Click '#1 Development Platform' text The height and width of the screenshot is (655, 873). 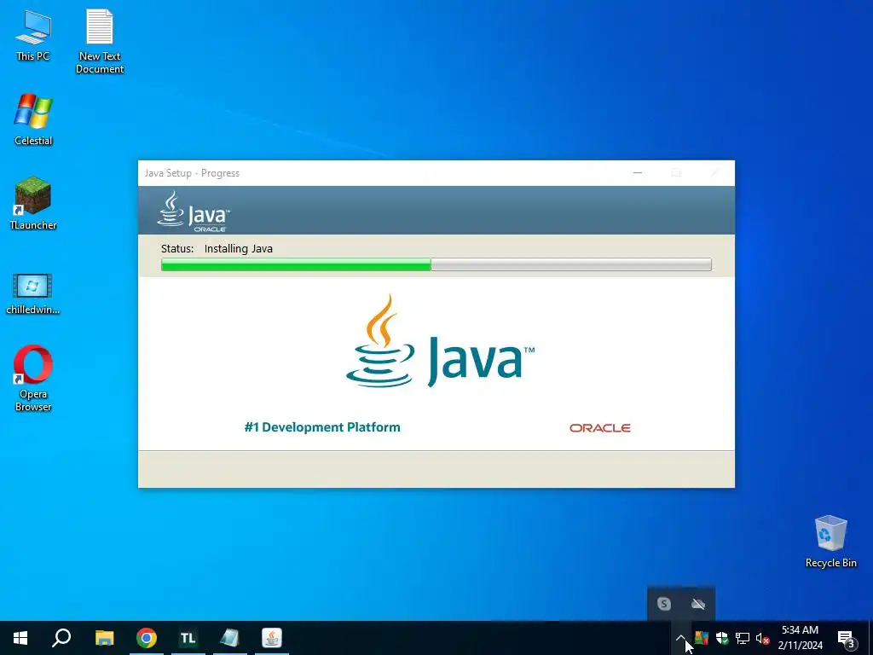tap(322, 427)
